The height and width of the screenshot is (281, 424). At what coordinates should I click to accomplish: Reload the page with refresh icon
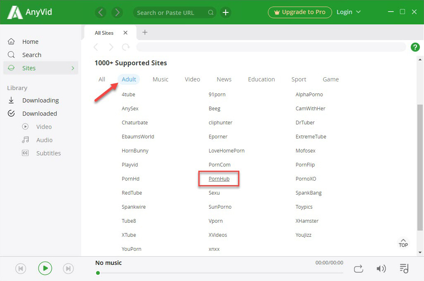pos(126,47)
